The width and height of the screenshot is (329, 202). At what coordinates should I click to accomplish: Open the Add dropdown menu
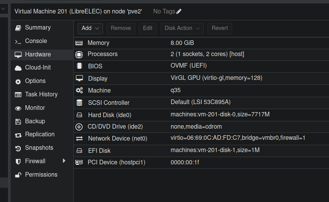[x=90, y=28]
